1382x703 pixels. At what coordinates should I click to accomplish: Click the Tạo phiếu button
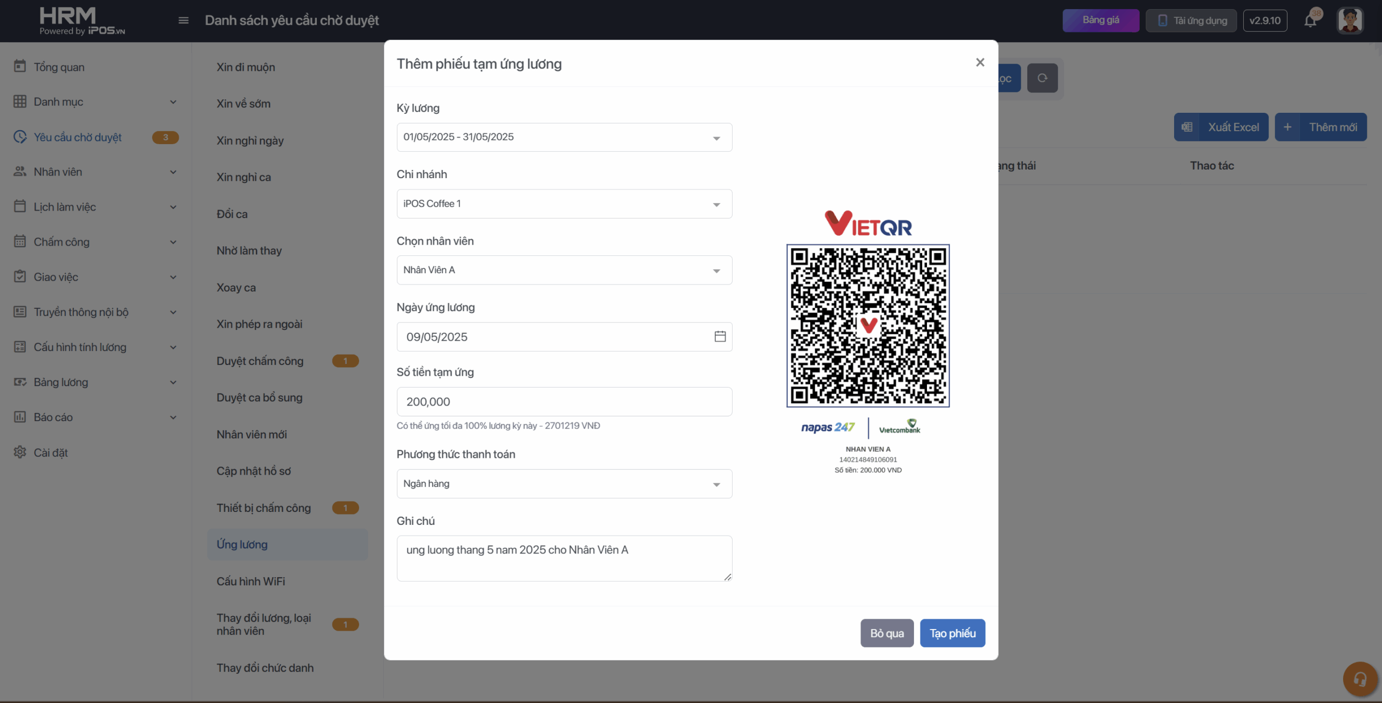pyautogui.click(x=952, y=633)
